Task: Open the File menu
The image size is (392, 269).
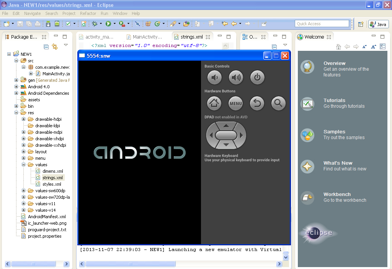Action: tap(5, 13)
